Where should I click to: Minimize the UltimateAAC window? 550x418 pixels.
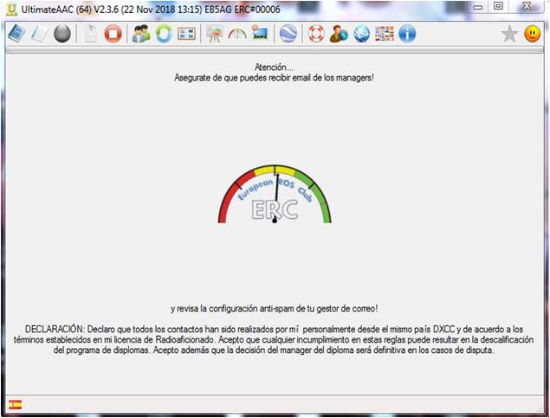click(478, 8)
